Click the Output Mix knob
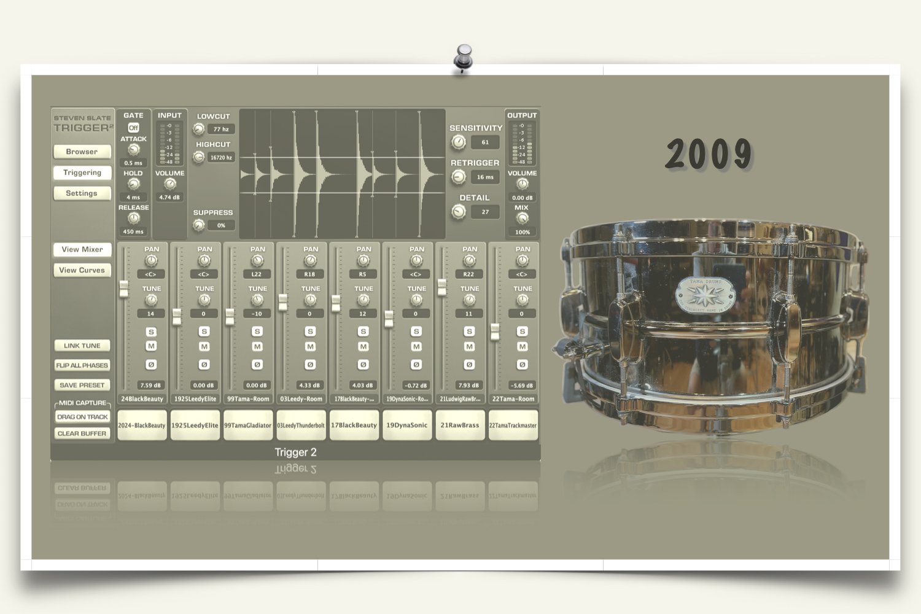This screenshot has height=614, width=921. pos(523,219)
